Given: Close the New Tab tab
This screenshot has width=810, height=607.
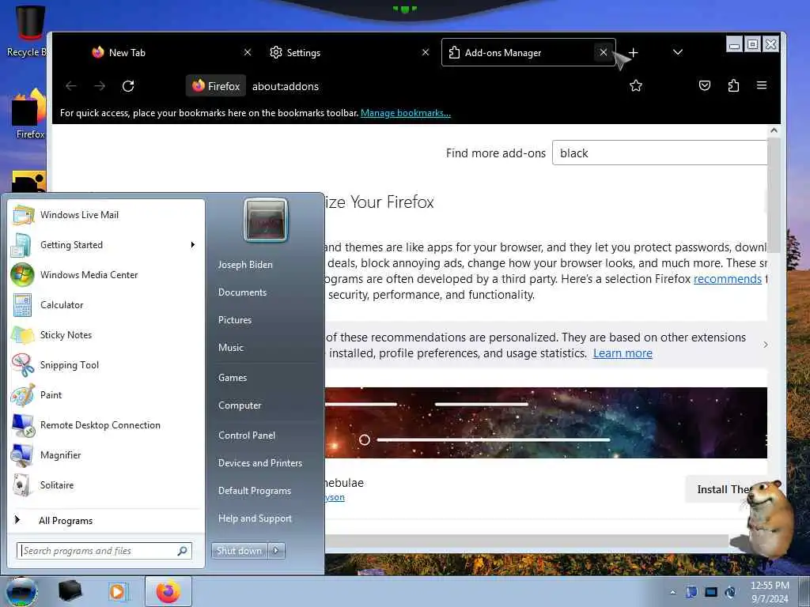Looking at the screenshot, I should (x=248, y=52).
